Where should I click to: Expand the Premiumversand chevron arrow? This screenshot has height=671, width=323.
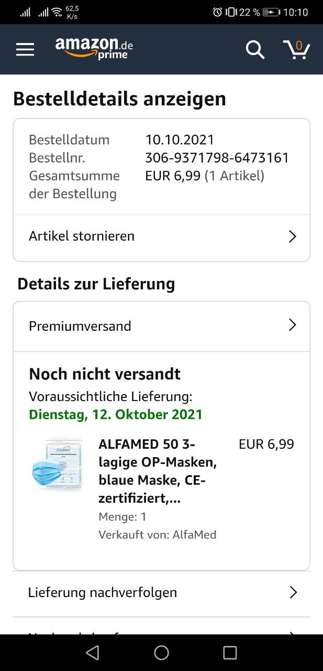tap(293, 326)
